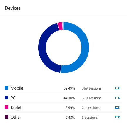Open recordings for Other sessions
The width and height of the screenshot is (127, 129).
tap(118, 117)
